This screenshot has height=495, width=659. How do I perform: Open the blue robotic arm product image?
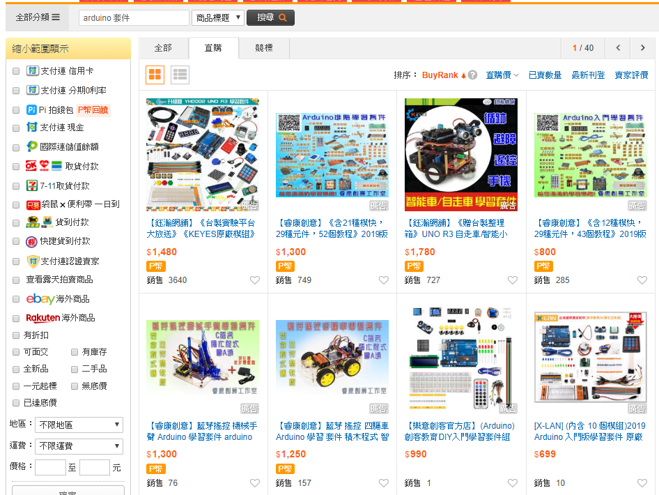click(x=203, y=358)
